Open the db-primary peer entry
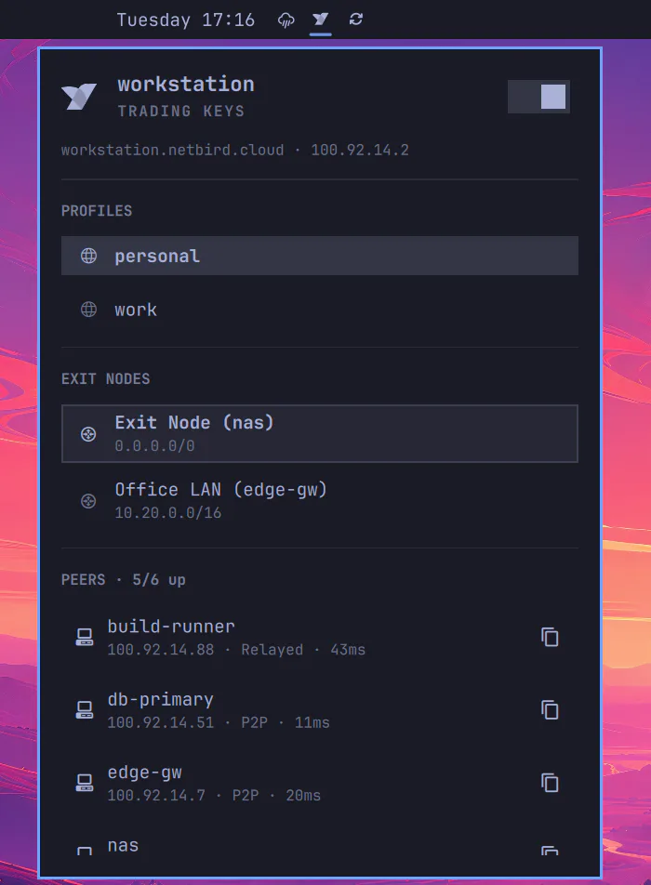 coord(320,710)
